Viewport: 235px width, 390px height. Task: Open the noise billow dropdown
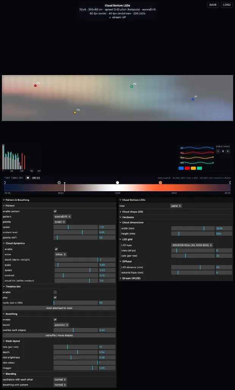60,254
